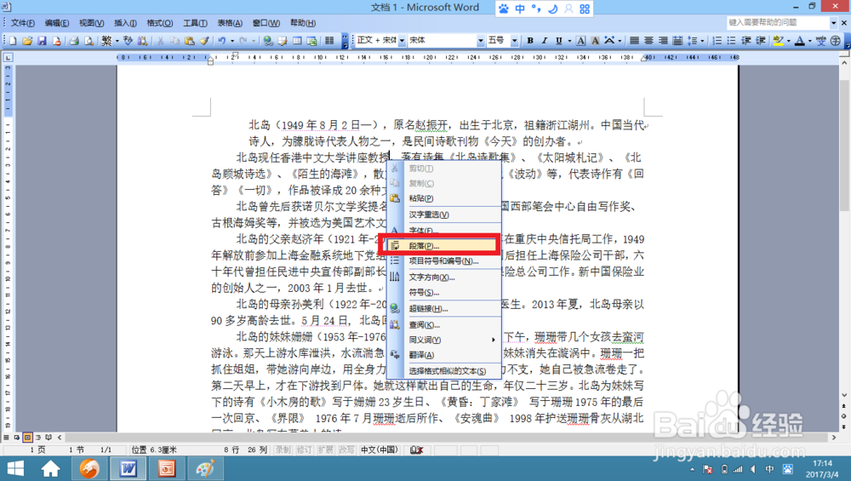
Task: Switch to Web Layout view
Action: point(17,437)
